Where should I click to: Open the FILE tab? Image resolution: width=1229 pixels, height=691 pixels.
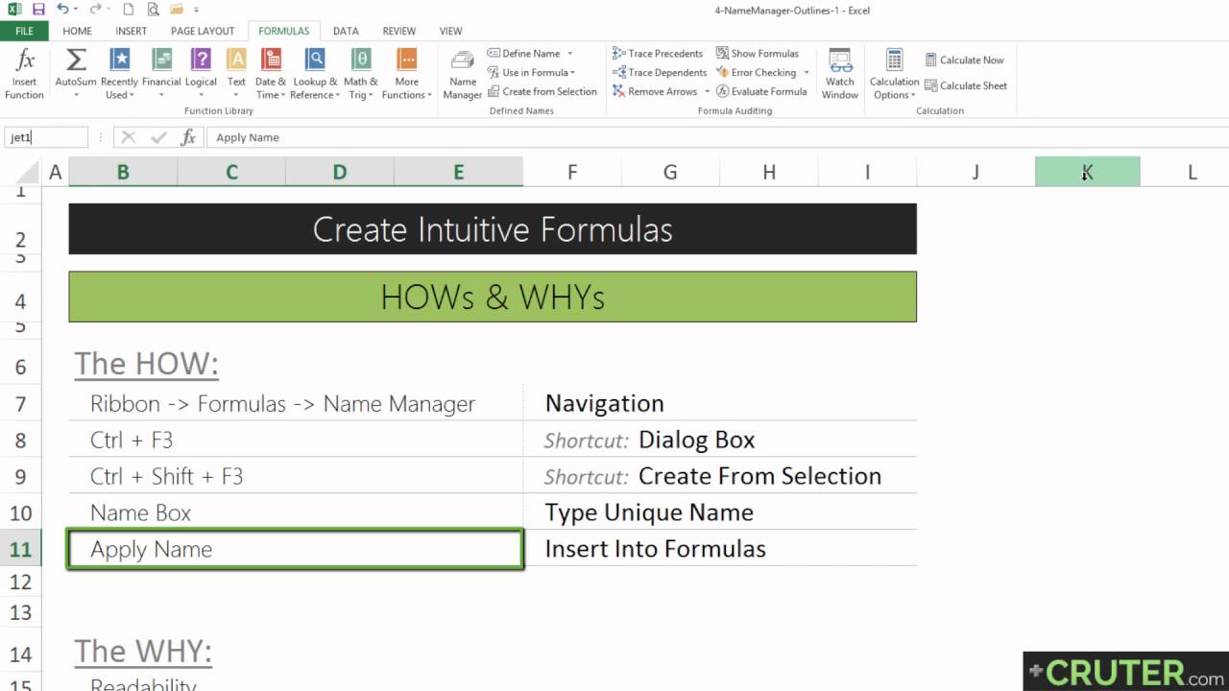point(24,31)
